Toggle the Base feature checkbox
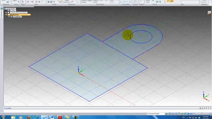Screen dimensions: 212x119 [x=8, y=11]
